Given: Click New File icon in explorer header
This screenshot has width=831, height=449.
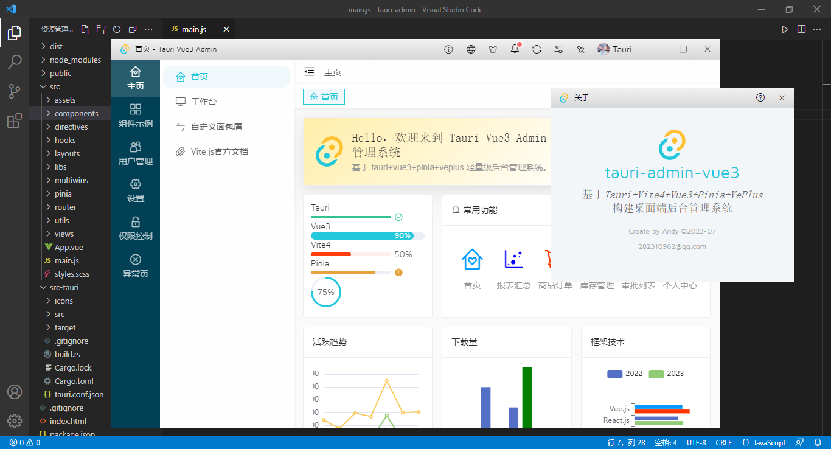Looking at the screenshot, I should pyautogui.click(x=85, y=29).
